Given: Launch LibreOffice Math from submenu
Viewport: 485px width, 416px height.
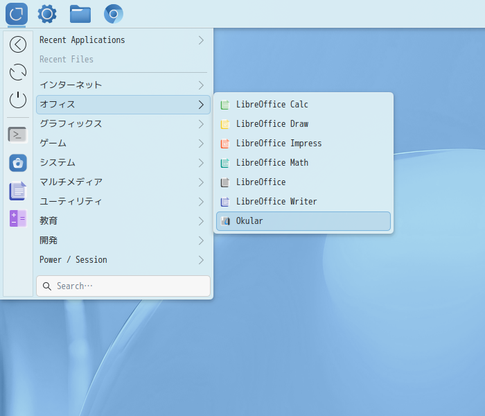Looking at the screenshot, I should click(x=303, y=163).
